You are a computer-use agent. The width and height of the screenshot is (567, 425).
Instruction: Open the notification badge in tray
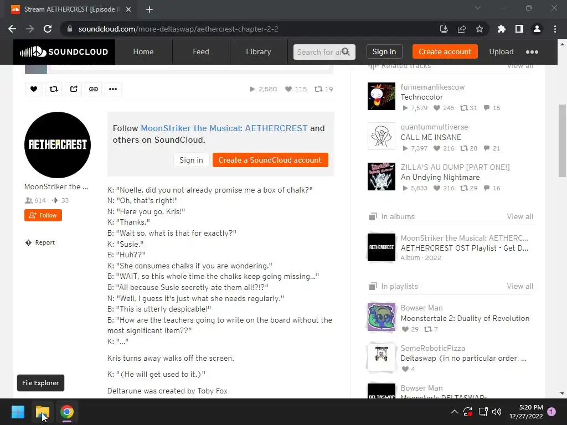pyautogui.click(x=551, y=412)
